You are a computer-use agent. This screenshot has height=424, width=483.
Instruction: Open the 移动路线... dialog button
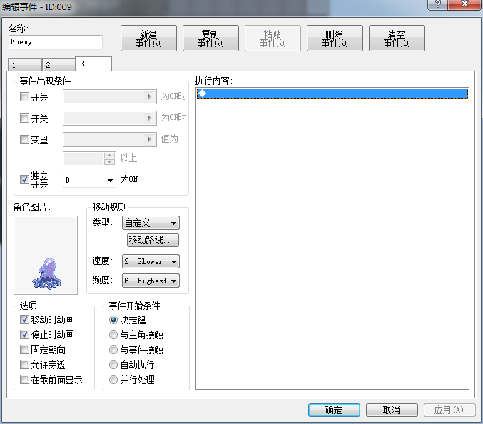[153, 240]
